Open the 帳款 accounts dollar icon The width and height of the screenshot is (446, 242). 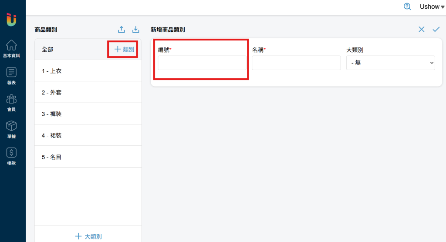(x=11, y=156)
